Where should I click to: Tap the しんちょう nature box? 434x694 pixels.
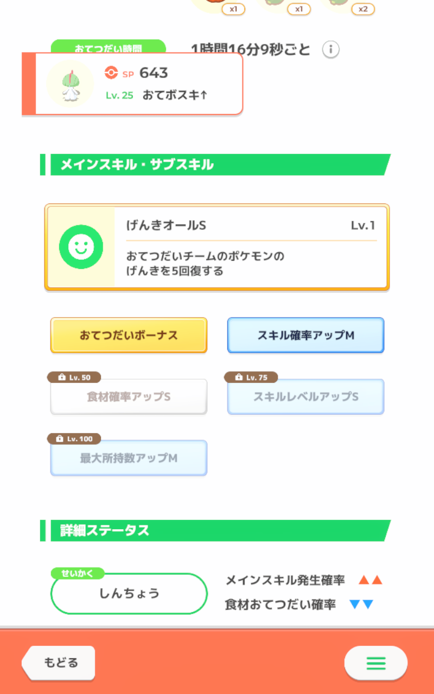(129, 593)
